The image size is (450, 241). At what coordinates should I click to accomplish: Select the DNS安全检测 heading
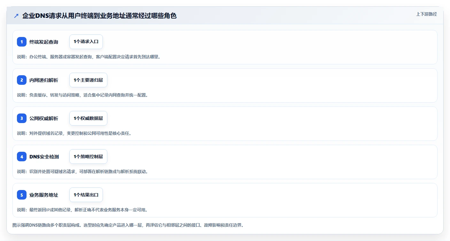[44, 157]
